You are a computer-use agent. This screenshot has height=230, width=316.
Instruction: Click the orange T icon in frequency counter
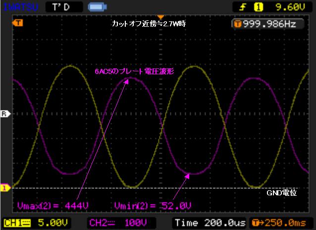click(238, 24)
